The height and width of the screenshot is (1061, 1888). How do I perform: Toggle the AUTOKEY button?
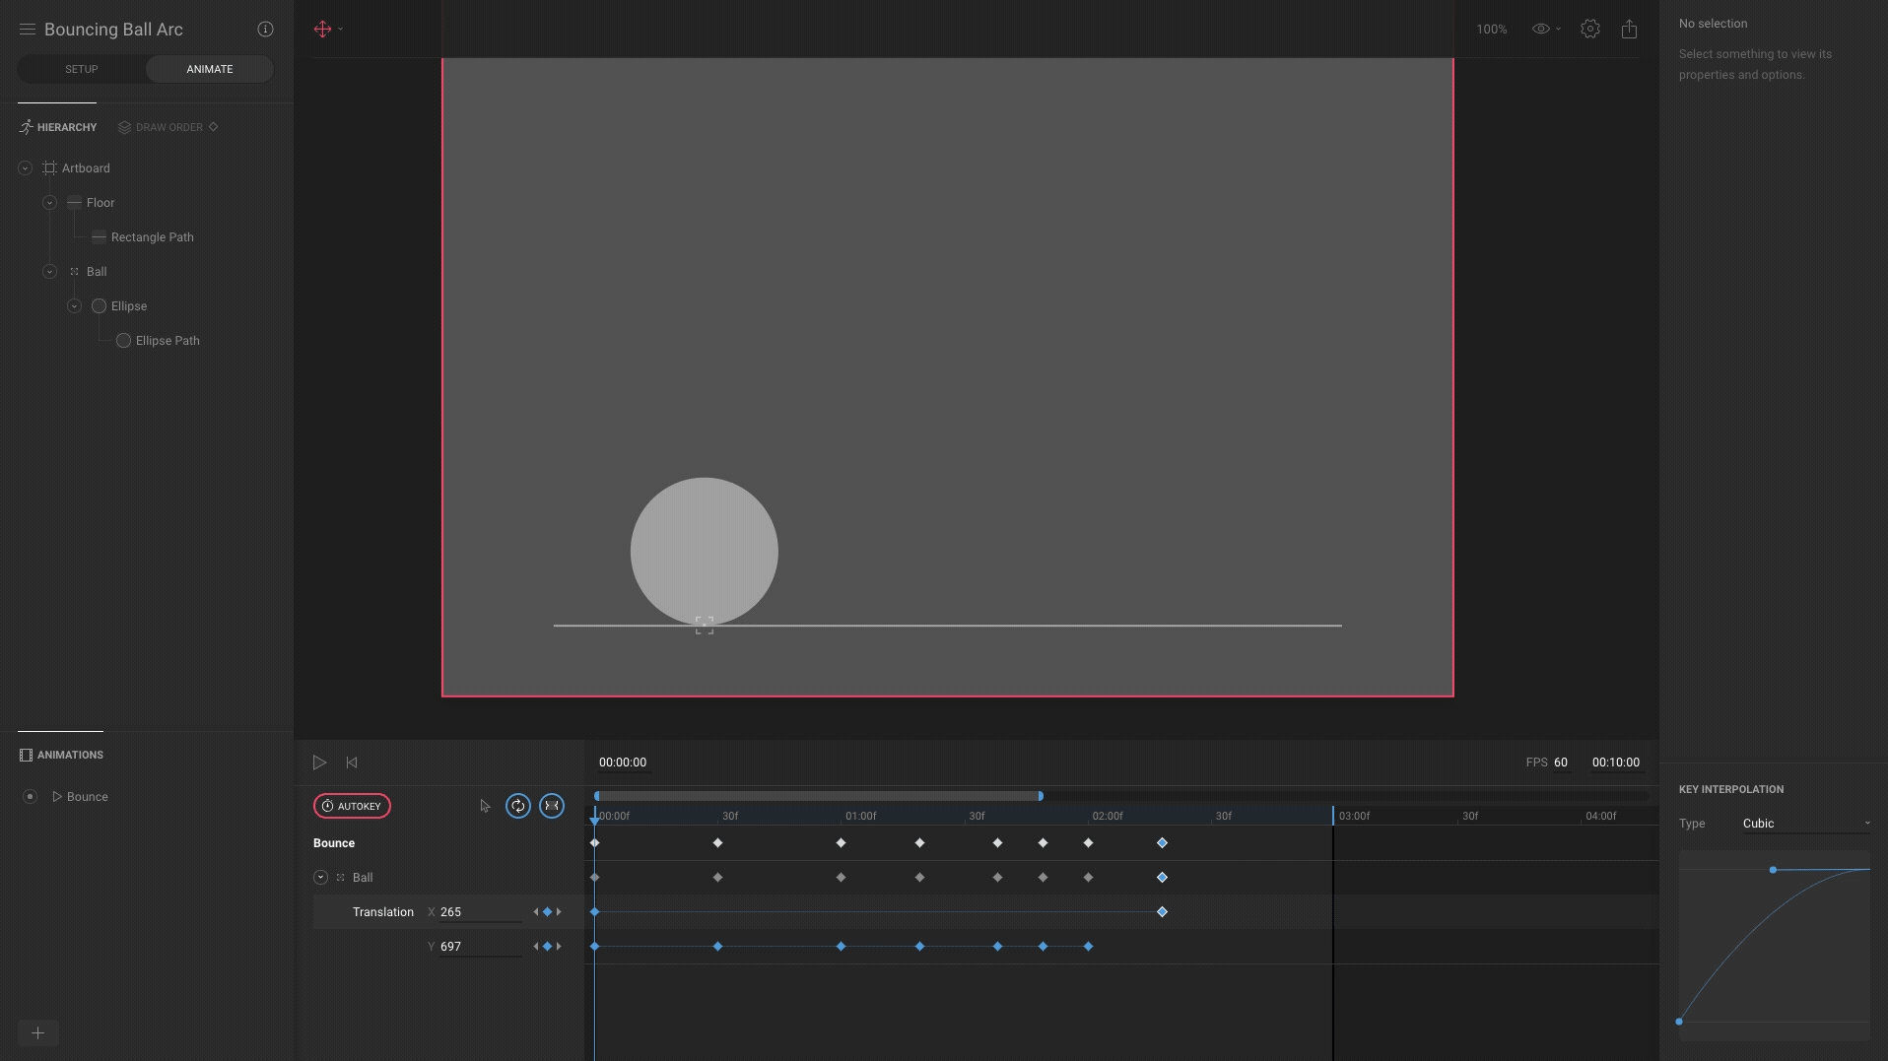pyautogui.click(x=352, y=806)
